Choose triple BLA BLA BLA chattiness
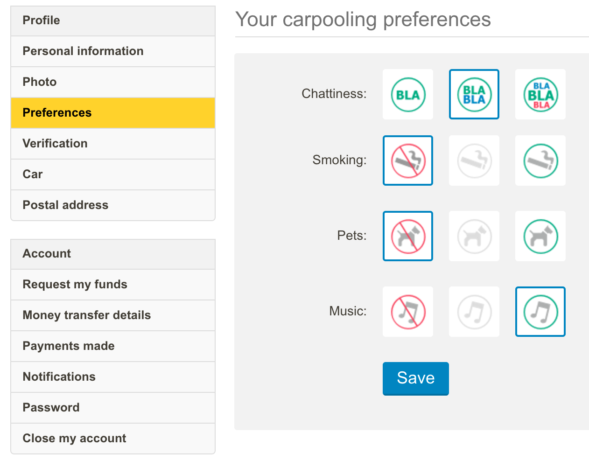The image size is (589, 460). (540, 94)
